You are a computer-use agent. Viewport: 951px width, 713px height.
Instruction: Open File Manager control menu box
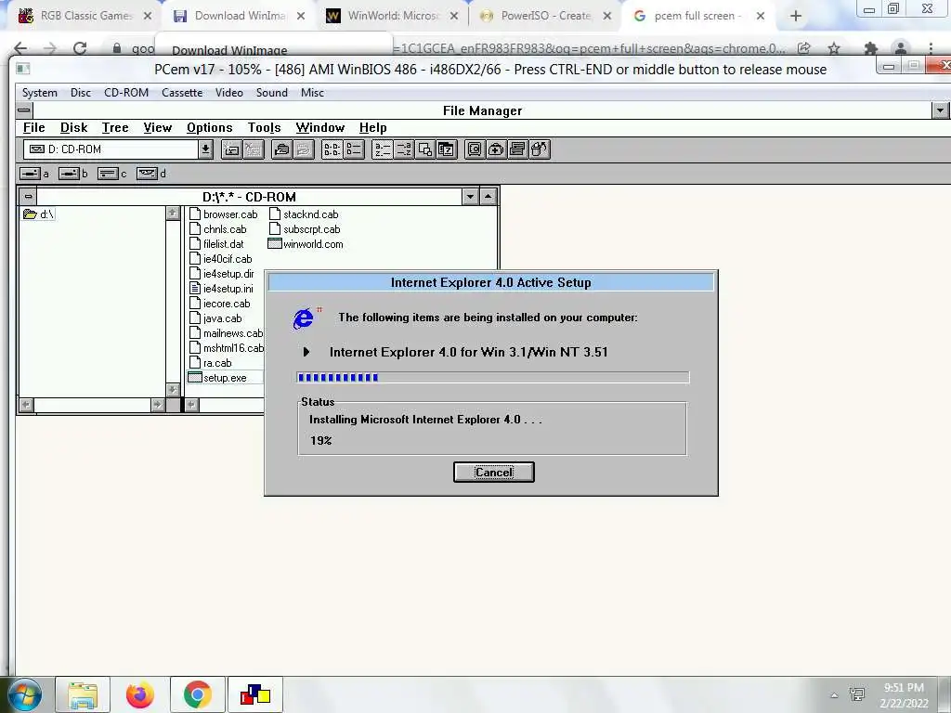click(23, 110)
